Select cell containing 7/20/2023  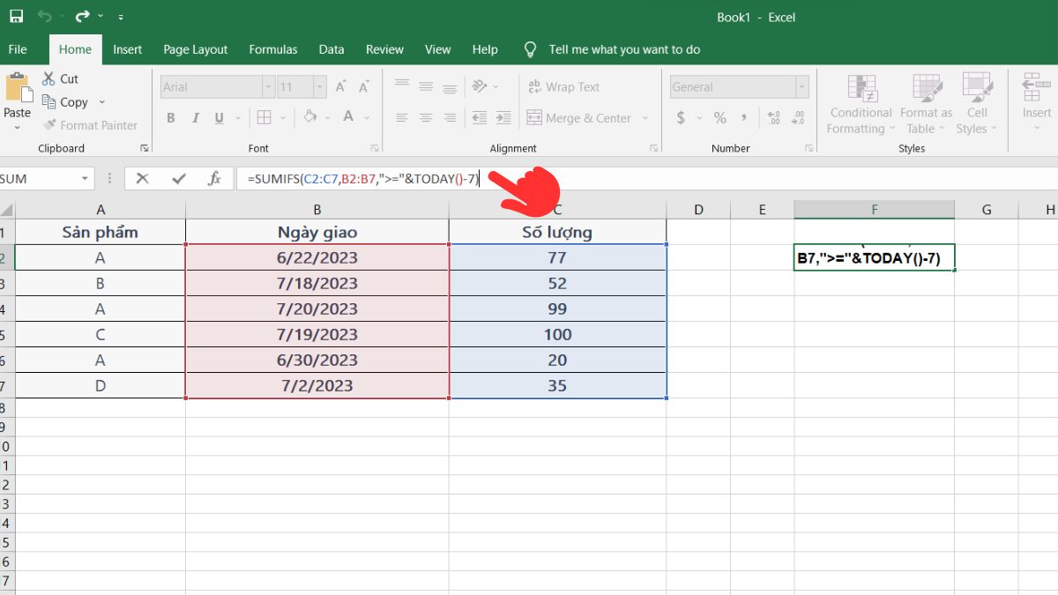tap(317, 309)
